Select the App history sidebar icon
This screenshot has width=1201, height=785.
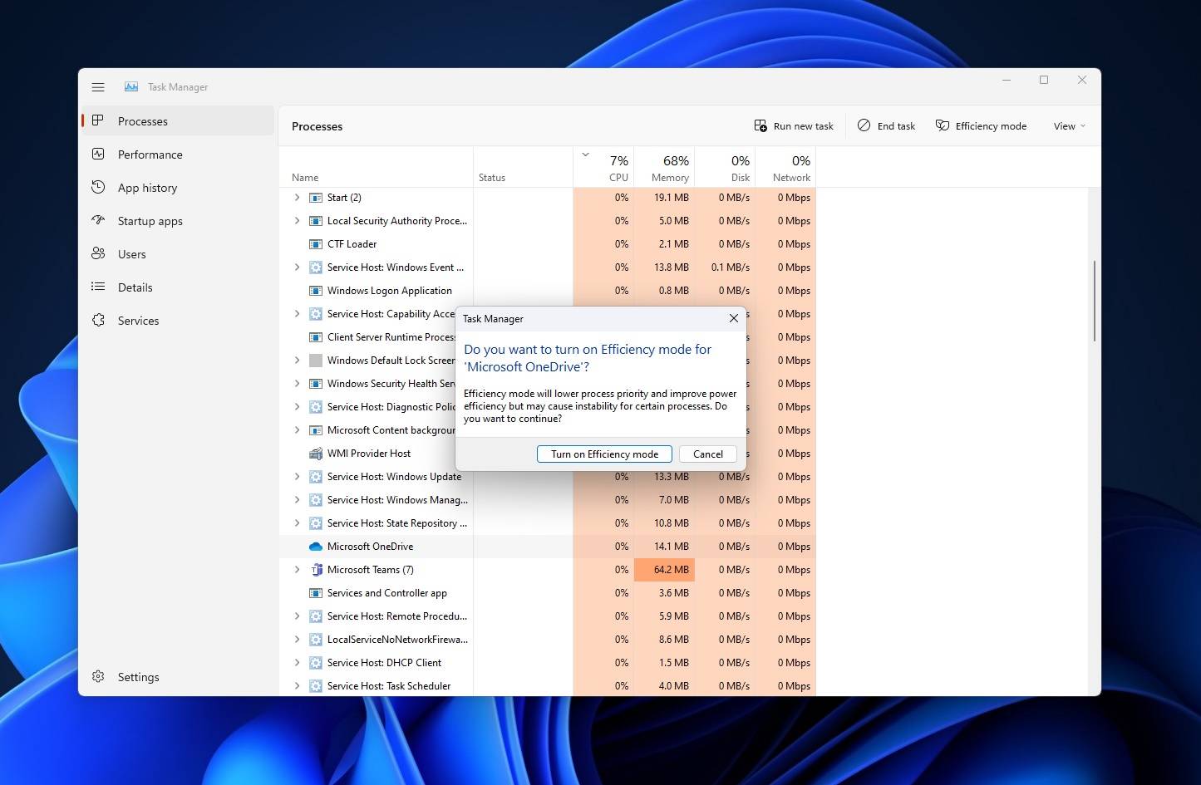(x=98, y=188)
